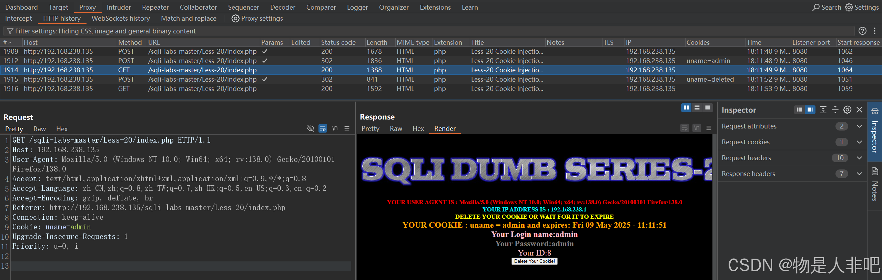Select history row 1912 with cookie uname=admin
Screen dimensions: 882x280
(441, 61)
